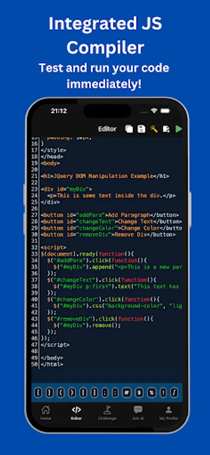Tap the Change Color button code line

pyautogui.click(x=111, y=228)
